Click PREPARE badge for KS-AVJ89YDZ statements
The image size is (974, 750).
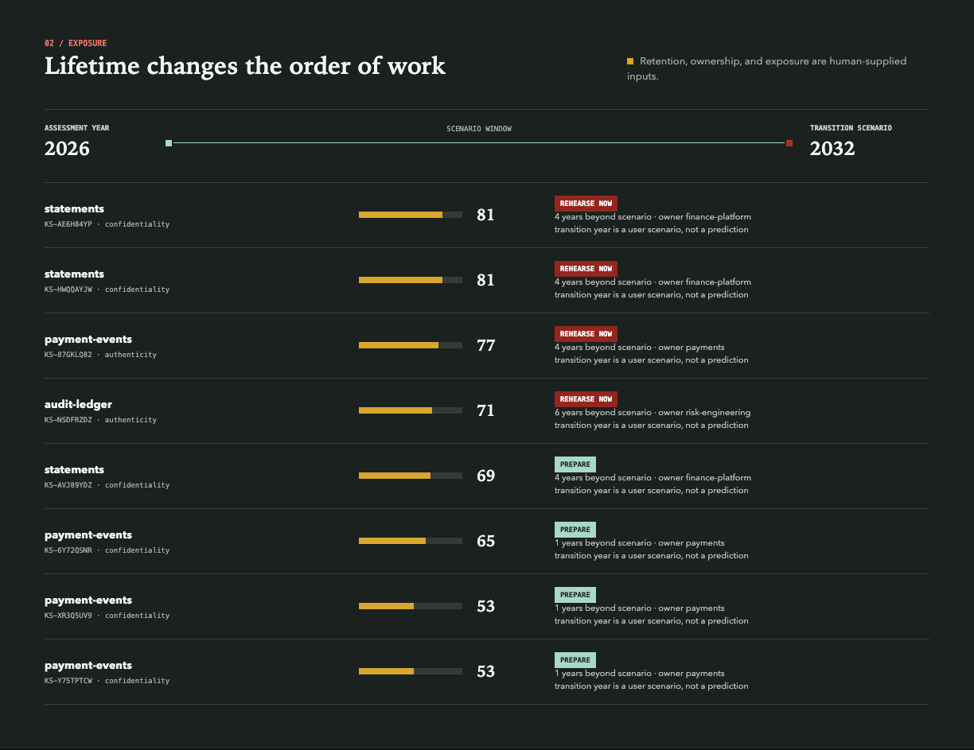click(575, 464)
